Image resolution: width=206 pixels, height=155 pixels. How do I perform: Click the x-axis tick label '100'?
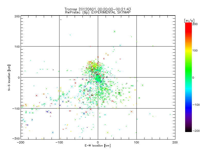click(136, 142)
